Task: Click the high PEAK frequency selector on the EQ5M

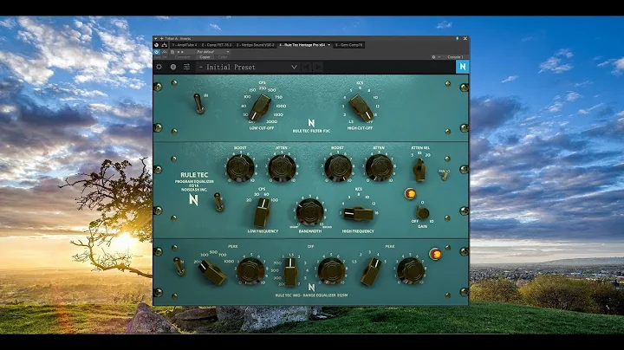Action: click(371, 272)
